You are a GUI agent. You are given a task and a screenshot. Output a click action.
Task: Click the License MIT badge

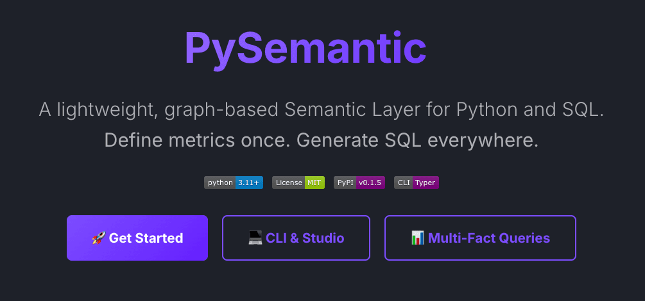point(298,183)
